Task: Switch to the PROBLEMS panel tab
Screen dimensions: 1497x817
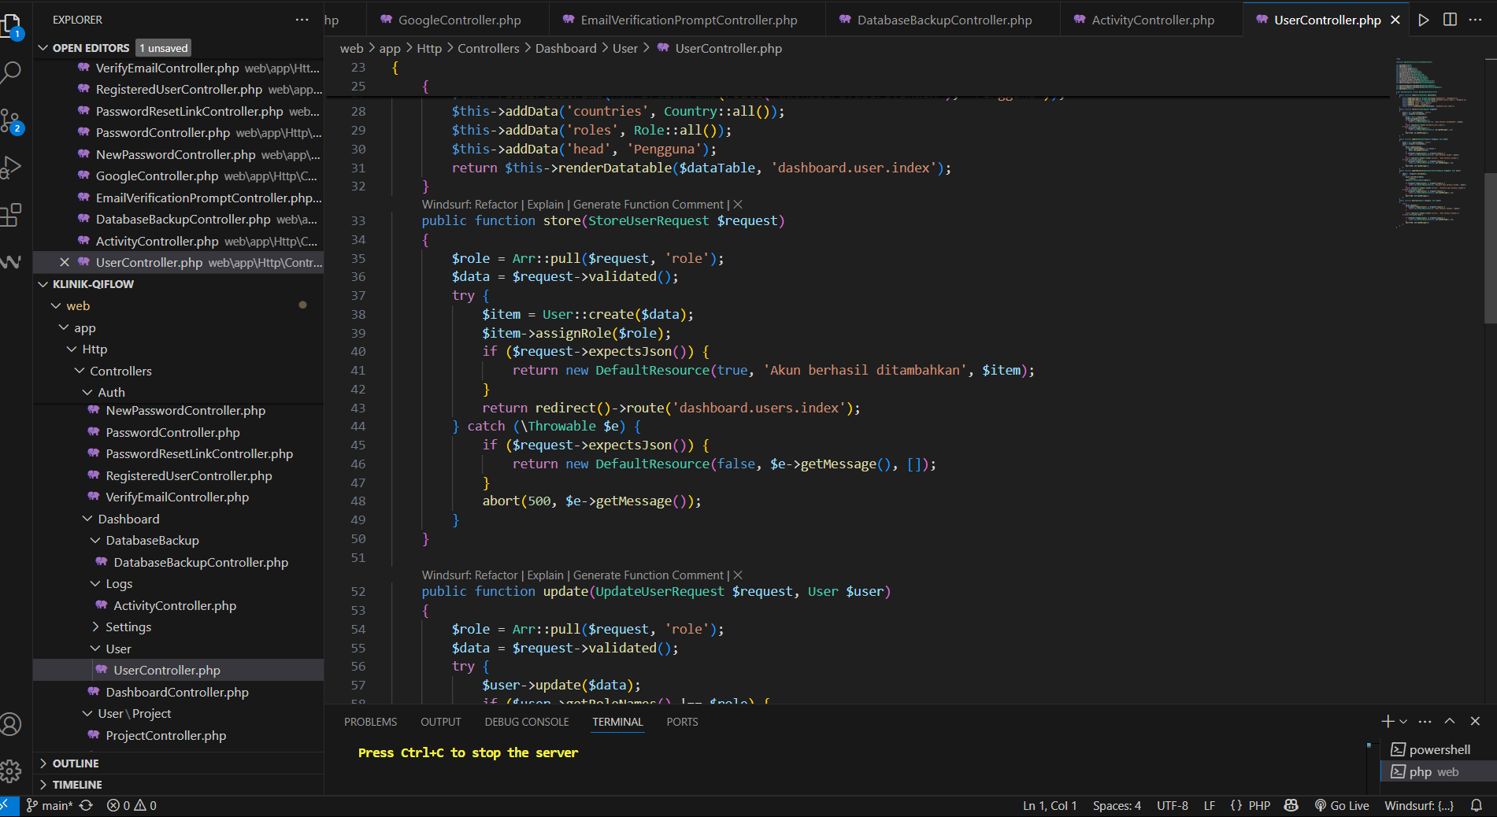Action: [x=370, y=722]
